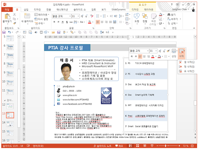Click the speaker audio icon in quick access toolbar
The width and height of the screenshot is (199, 149).
pyautogui.click(x=36, y=32)
